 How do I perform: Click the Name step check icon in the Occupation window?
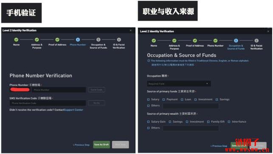[154, 41]
